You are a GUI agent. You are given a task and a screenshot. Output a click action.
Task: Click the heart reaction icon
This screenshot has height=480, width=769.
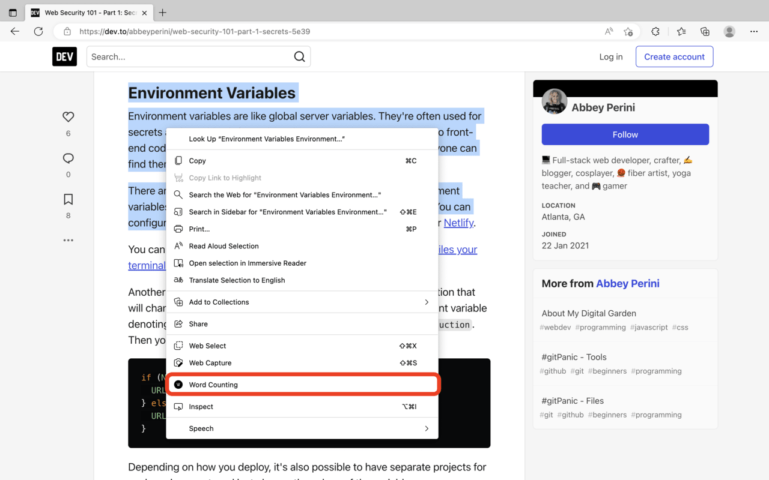[x=68, y=117]
